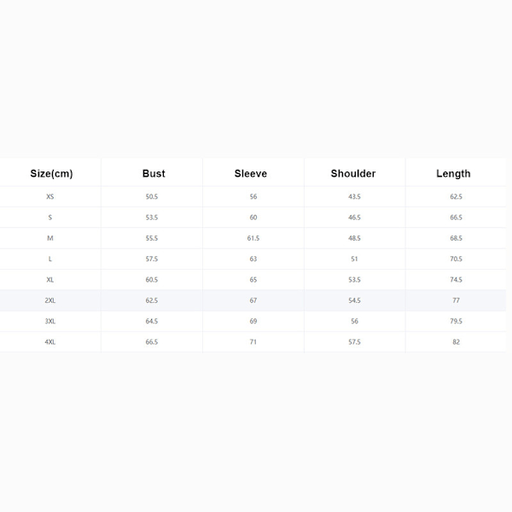Image resolution: width=512 pixels, height=512 pixels.
Task: Click the 2XL length value 77
Action: click(x=457, y=300)
